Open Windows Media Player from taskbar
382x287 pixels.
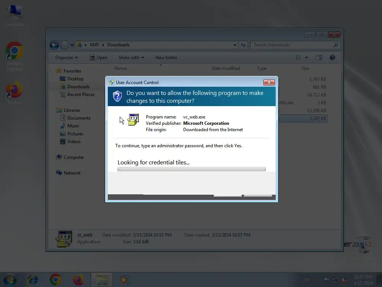[x=124, y=280]
